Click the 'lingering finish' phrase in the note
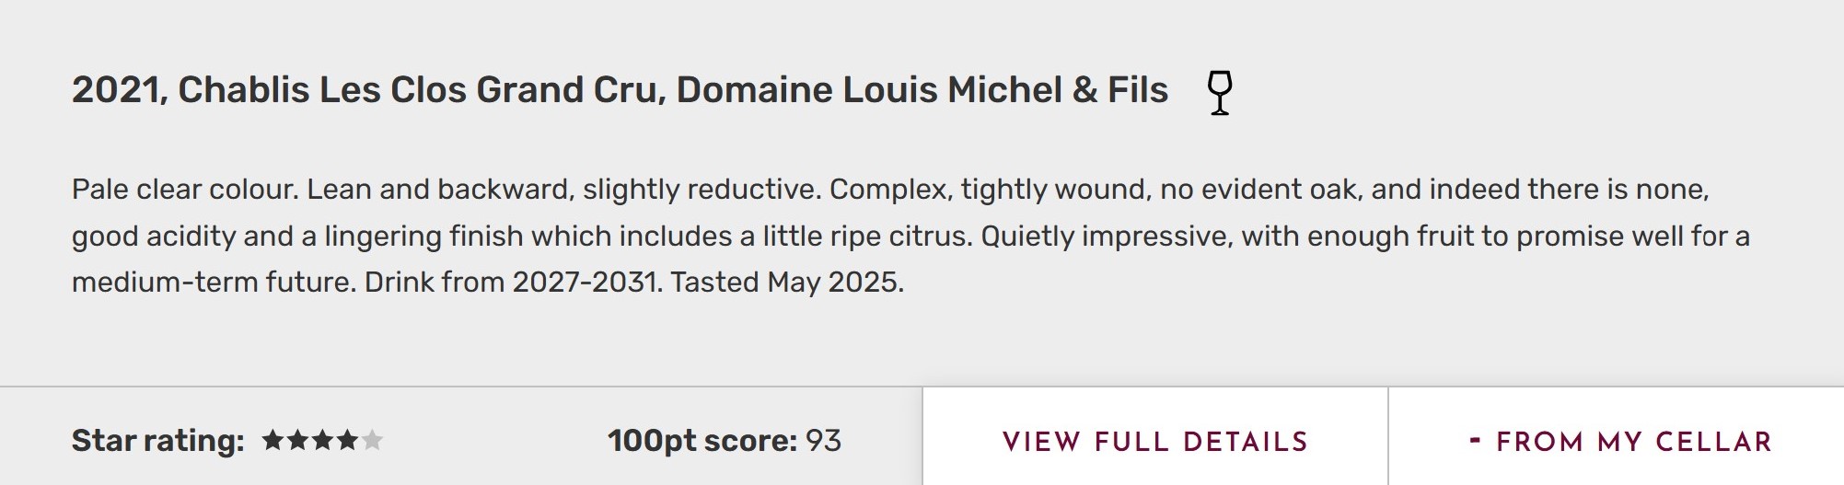The width and height of the screenshot is (1844, 485). pos(423,237)
